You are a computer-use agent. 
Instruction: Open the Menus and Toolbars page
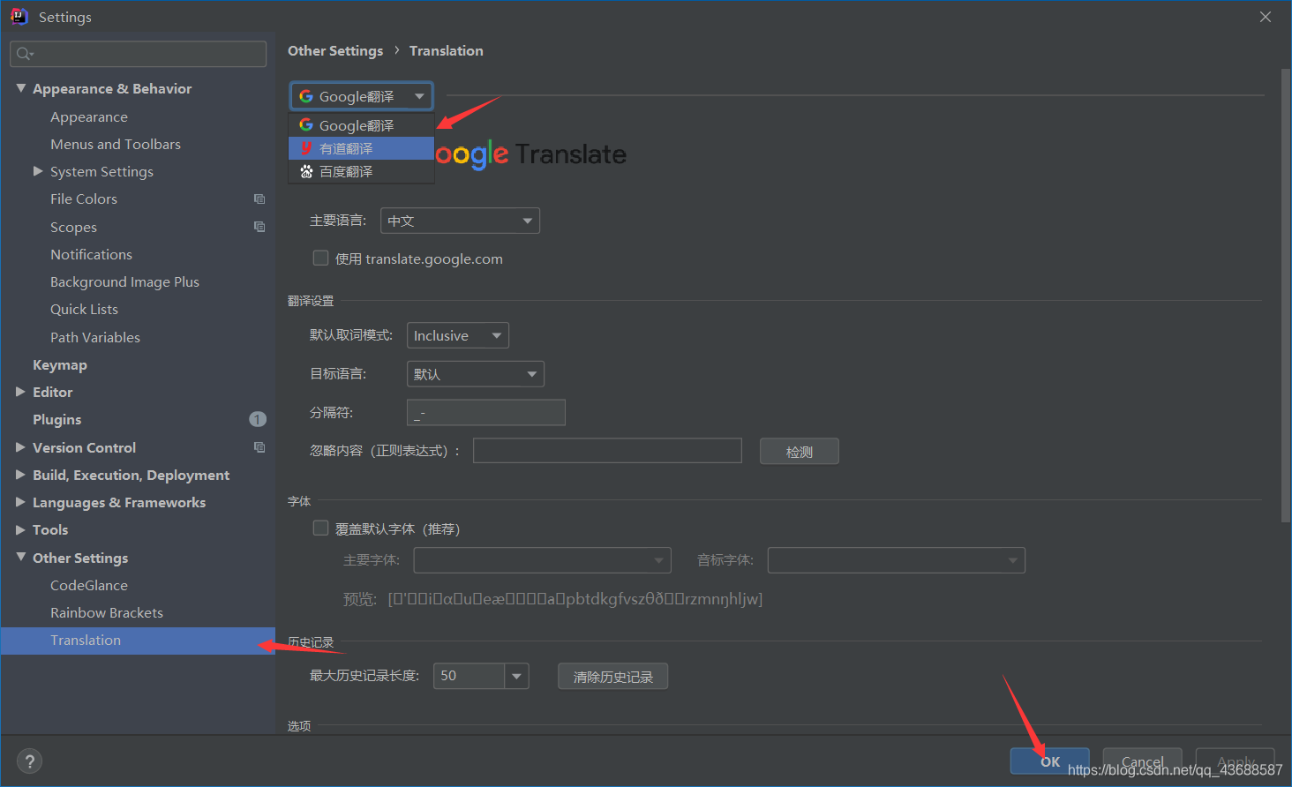click(116, 144)
